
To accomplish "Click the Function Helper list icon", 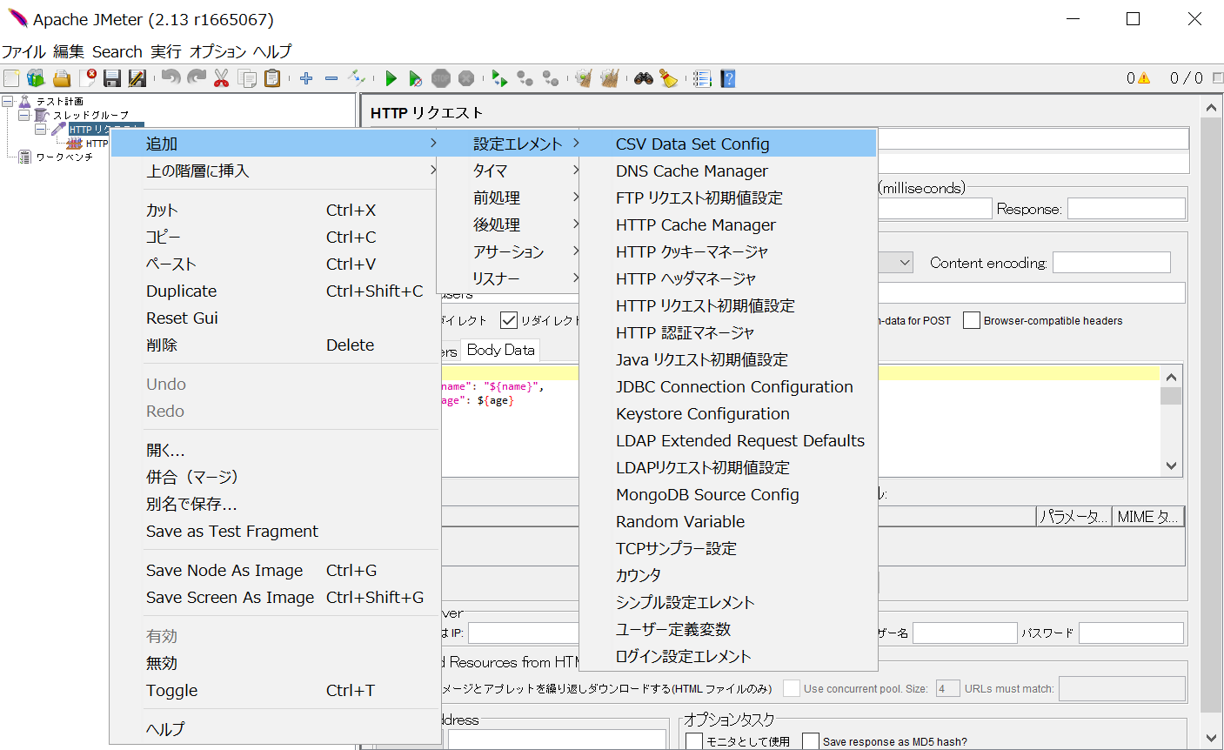I will click(702, 79).
